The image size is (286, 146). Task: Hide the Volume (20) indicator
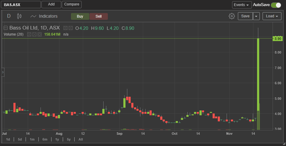tap(29, 34)
